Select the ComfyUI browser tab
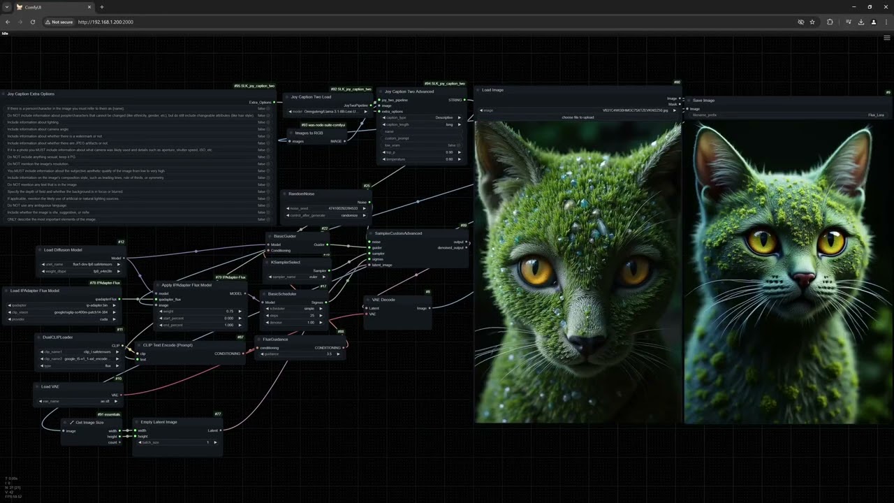894x503 pixels. click(x=54, y=7)
